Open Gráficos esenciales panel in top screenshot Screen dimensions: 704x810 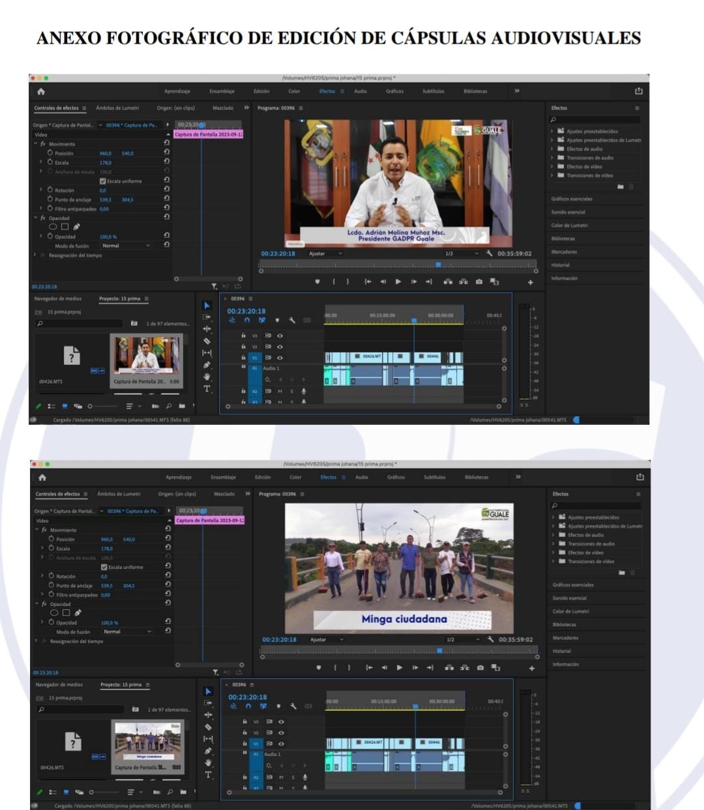(x=572, y=199)
